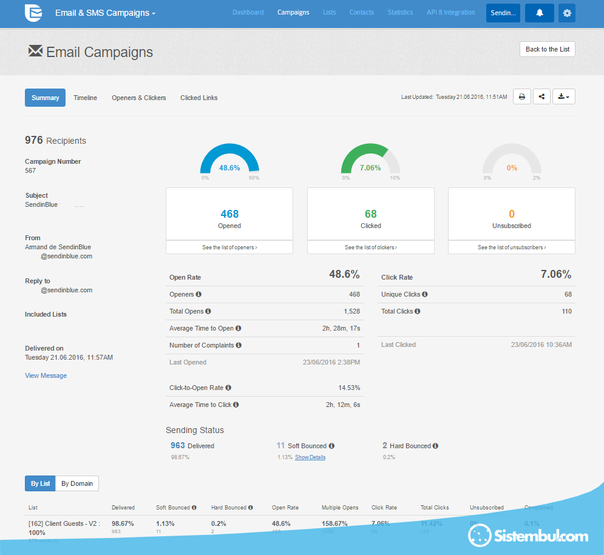604x555 pixels.
Task: Click the 976 Recipients heading
Action: (x=55, y=140)
